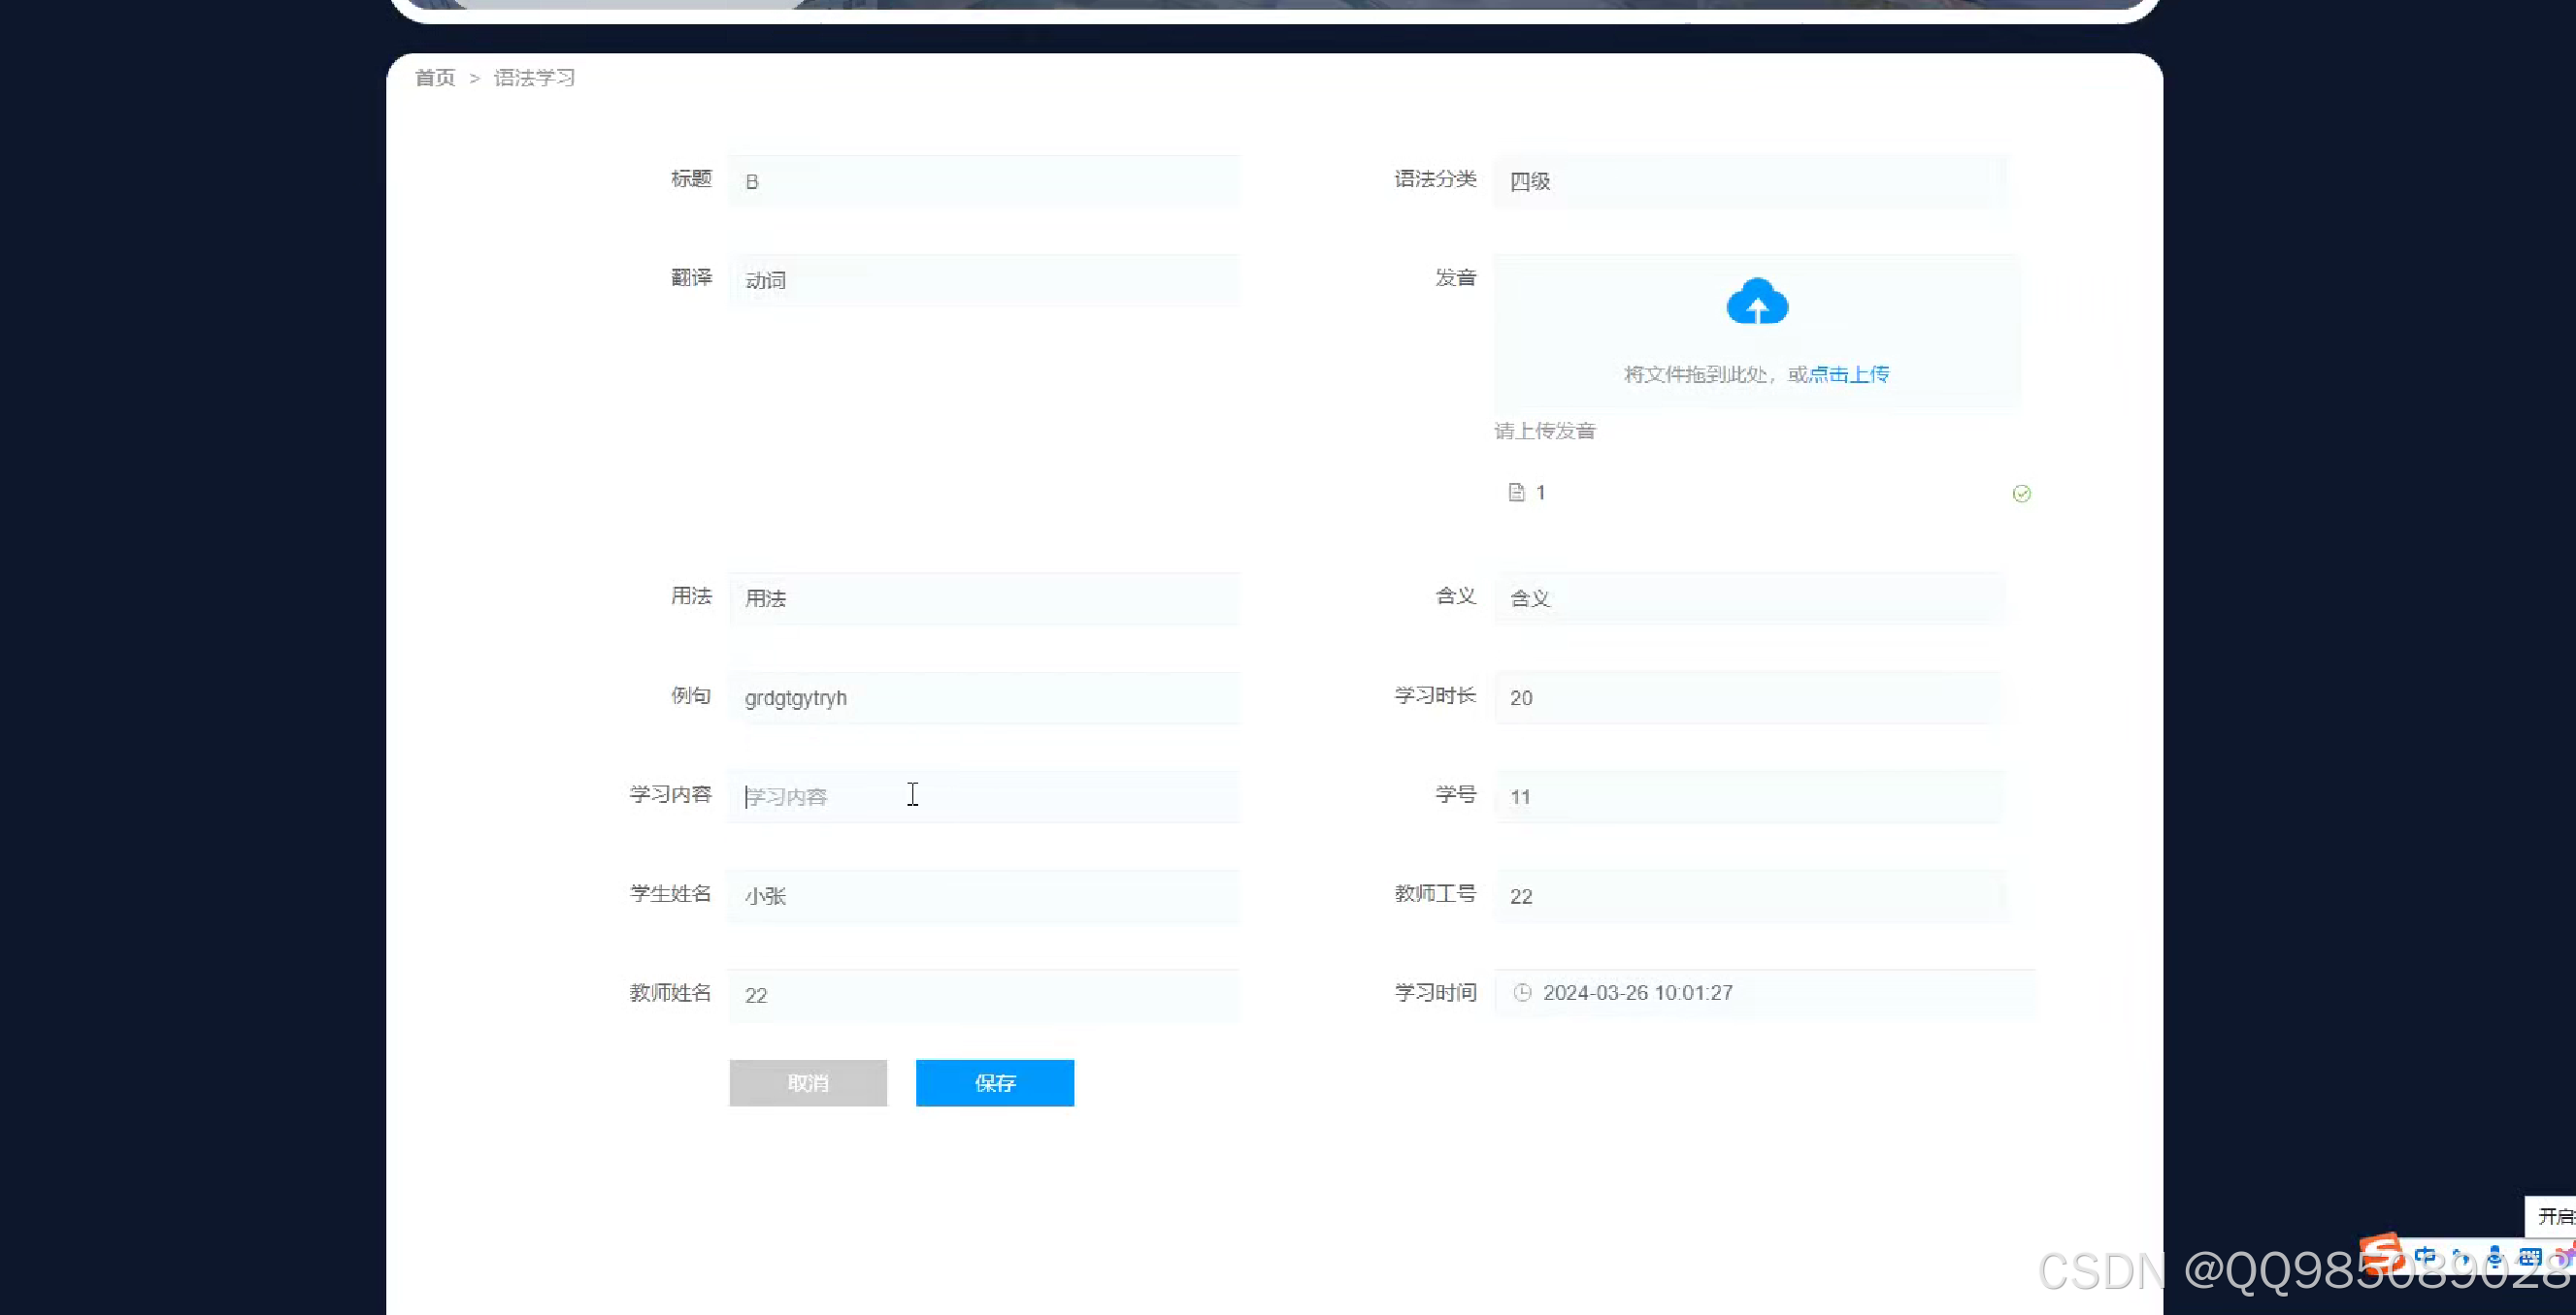
Task: Click the 开启 floating panel on the right edge
Action: (x=2556, y=1217)
